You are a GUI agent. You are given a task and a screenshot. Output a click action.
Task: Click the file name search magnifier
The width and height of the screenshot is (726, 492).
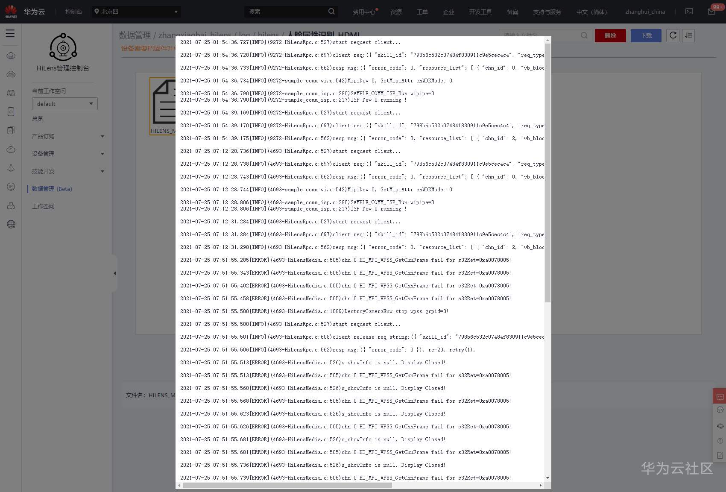click(x=584, y=35)
